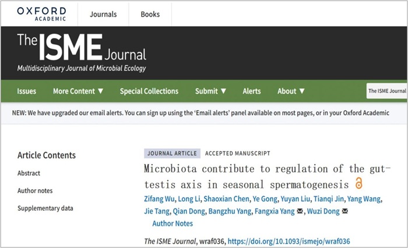Open the Journals tab in top bar
This screenshot has height=248, width=408.
coord(103,14)
